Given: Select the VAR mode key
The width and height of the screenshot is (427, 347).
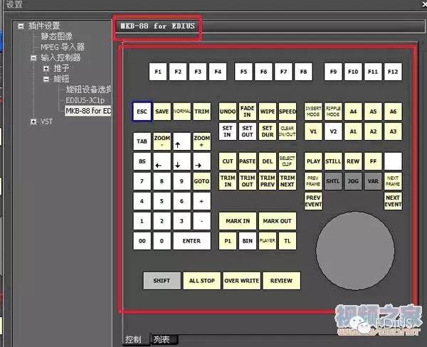Looking at the screenshot, I should tap(373, 181).
